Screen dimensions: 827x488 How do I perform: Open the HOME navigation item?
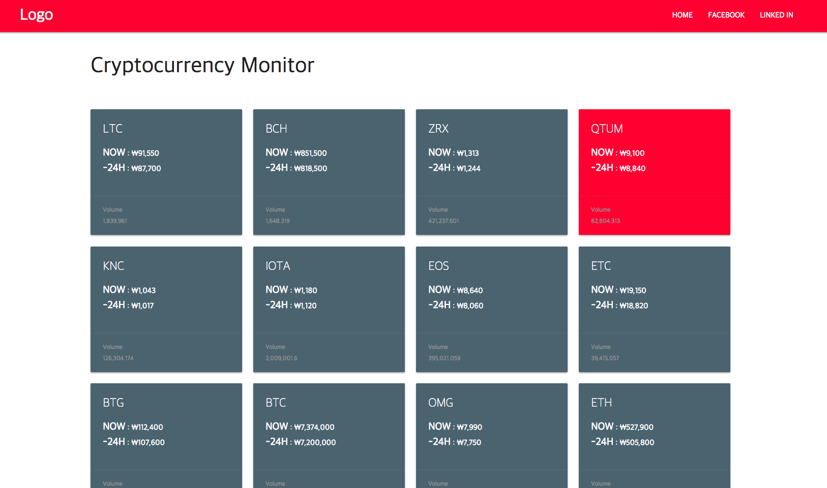pos(682,15)
